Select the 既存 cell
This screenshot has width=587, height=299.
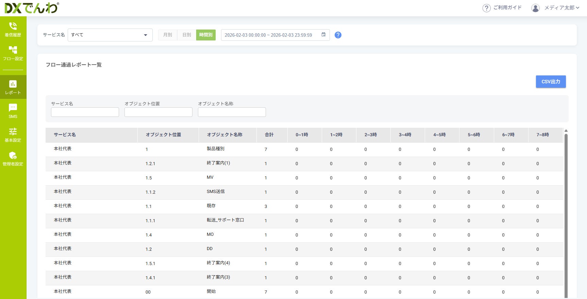coord(211,206)
